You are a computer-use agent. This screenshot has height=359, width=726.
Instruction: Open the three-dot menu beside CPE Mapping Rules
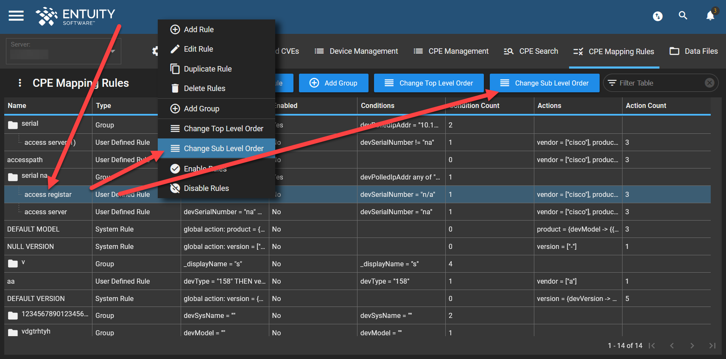tap(20, 83)
